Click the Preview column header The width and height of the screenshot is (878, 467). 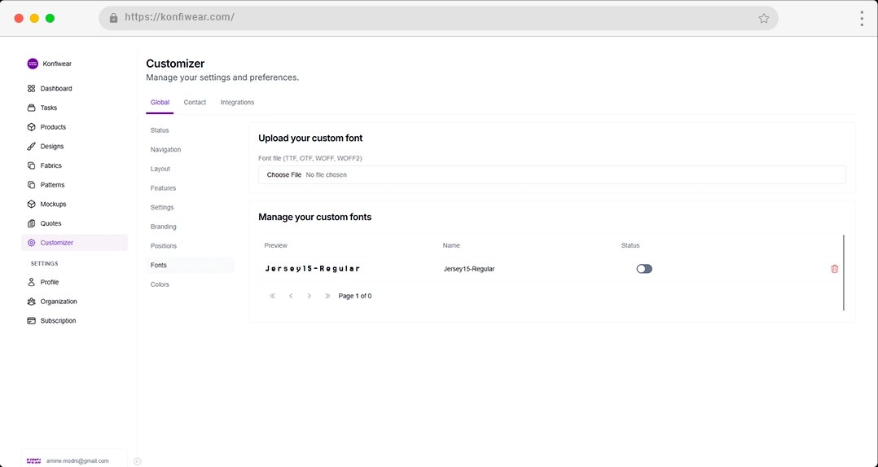(x=275, y=245)
